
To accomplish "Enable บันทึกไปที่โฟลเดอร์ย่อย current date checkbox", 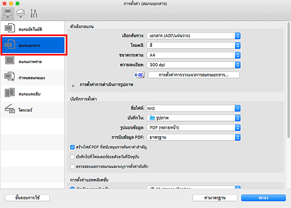I will coord(72,157).
